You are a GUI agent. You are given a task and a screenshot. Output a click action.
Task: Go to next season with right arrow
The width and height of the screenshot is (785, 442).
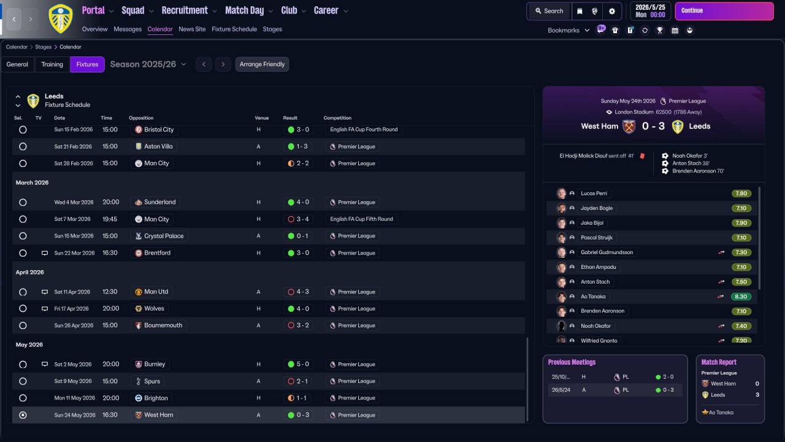[223, 64]
